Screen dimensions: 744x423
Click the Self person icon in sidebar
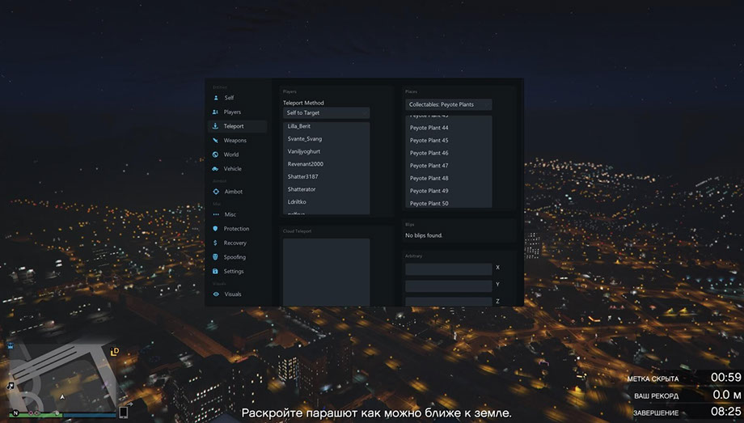[x=215, y=98]
